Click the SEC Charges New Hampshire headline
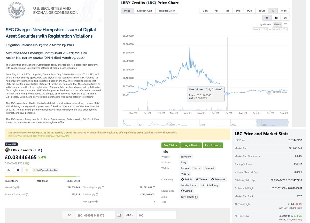Image resolution: width=310 pixels, height=223 pixels. [51, 33]
